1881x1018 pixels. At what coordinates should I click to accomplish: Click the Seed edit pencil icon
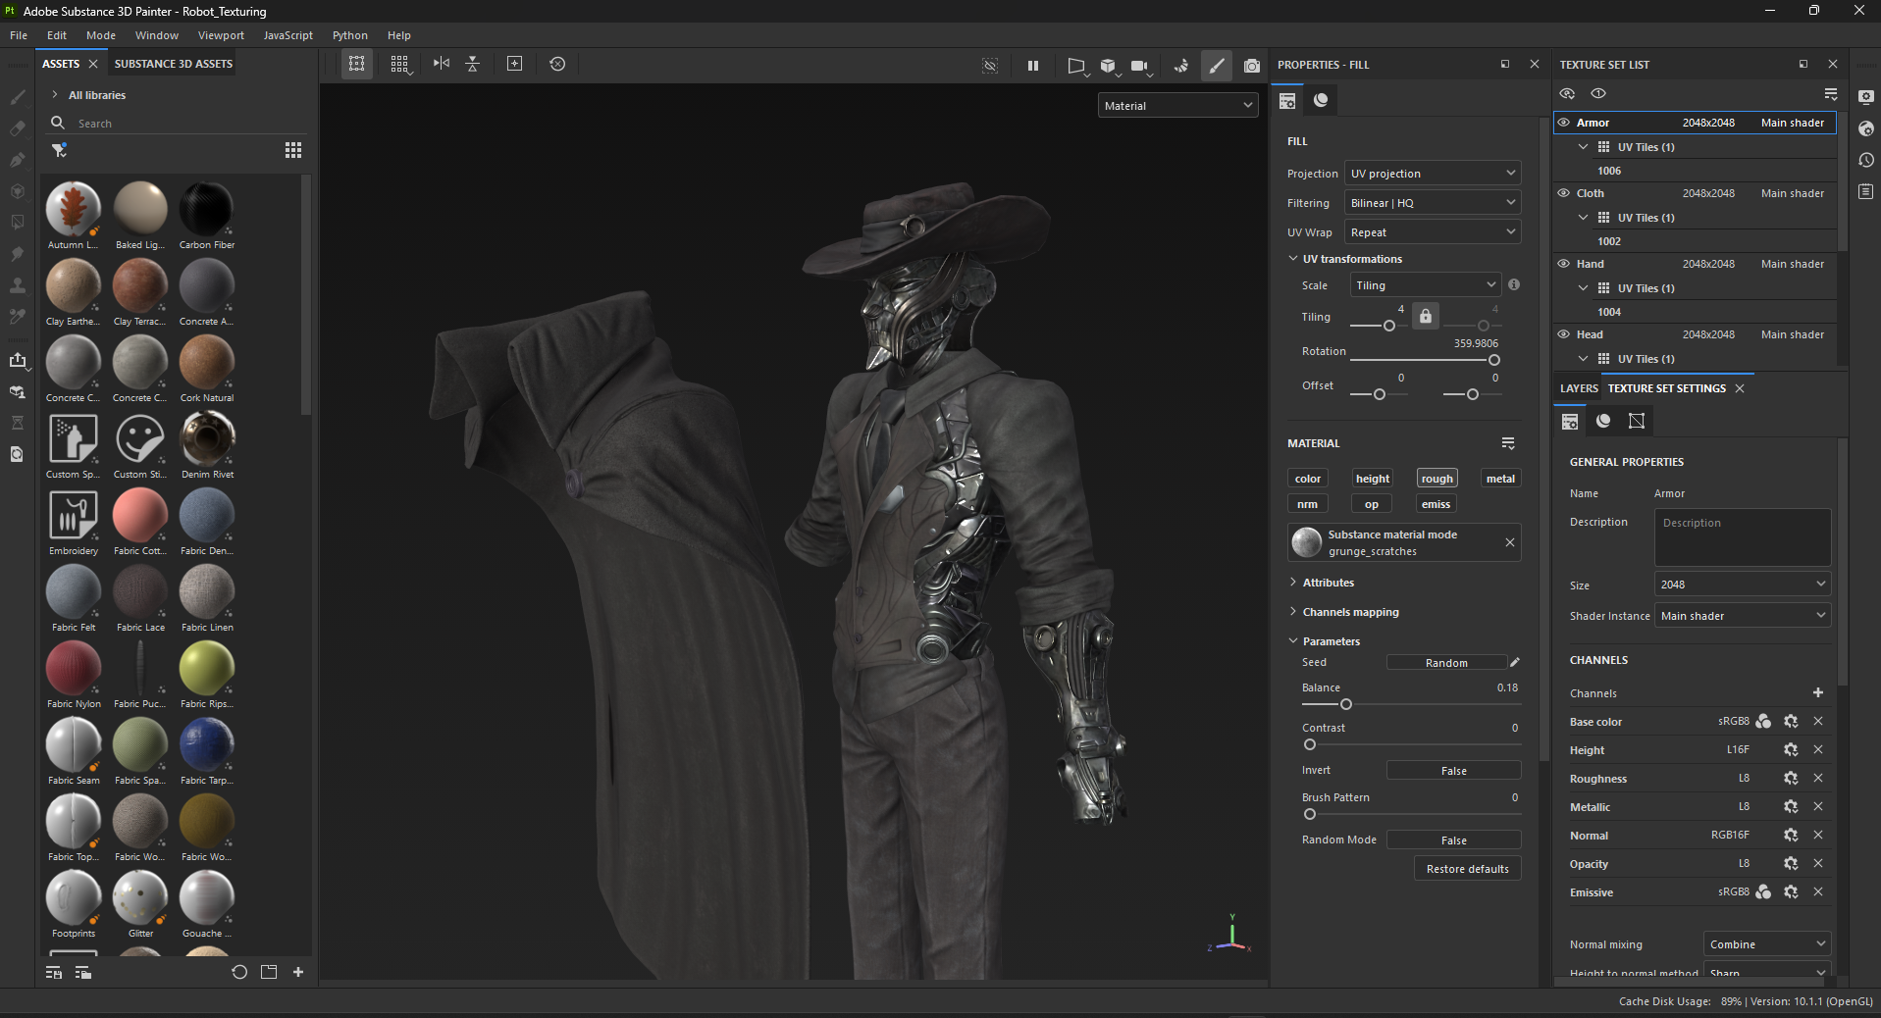pyautogui.click(x=1514, y=663)
